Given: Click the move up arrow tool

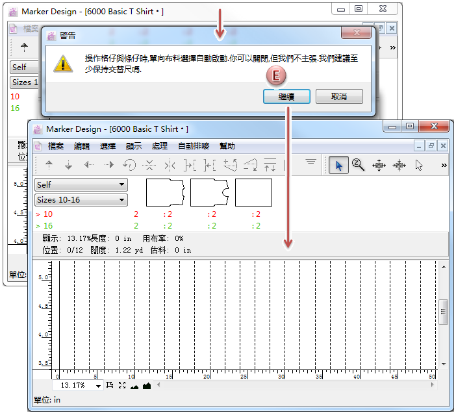Looking at the screenshot, I should point(49,165).
